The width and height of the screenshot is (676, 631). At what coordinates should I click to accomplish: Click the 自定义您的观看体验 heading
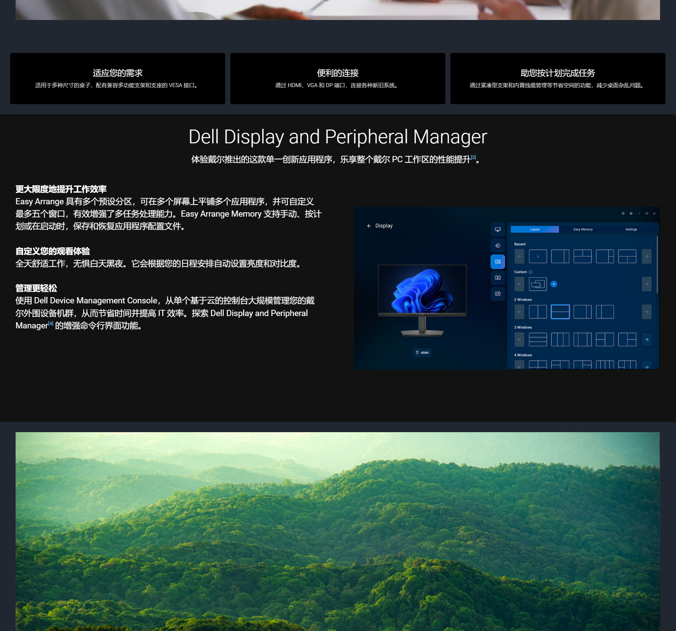pos(53,251)
